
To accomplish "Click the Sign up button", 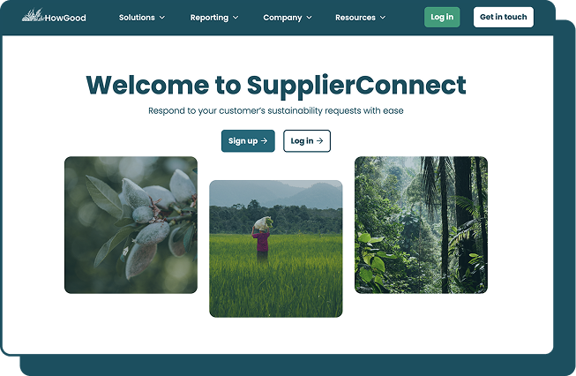I will [x=248, y=140].
